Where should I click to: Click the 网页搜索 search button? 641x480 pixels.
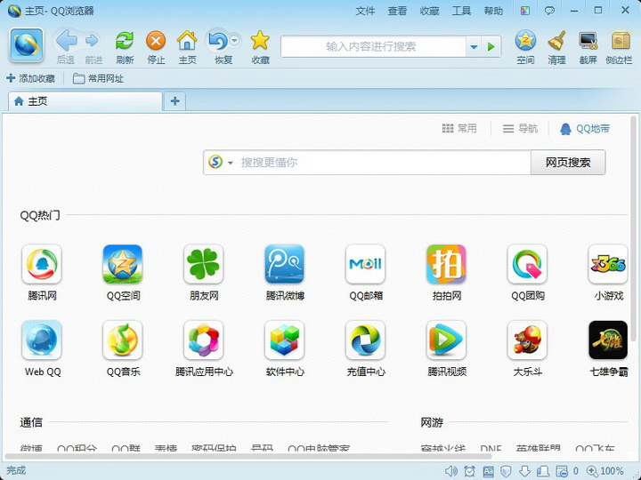click(x=568, y=163)
